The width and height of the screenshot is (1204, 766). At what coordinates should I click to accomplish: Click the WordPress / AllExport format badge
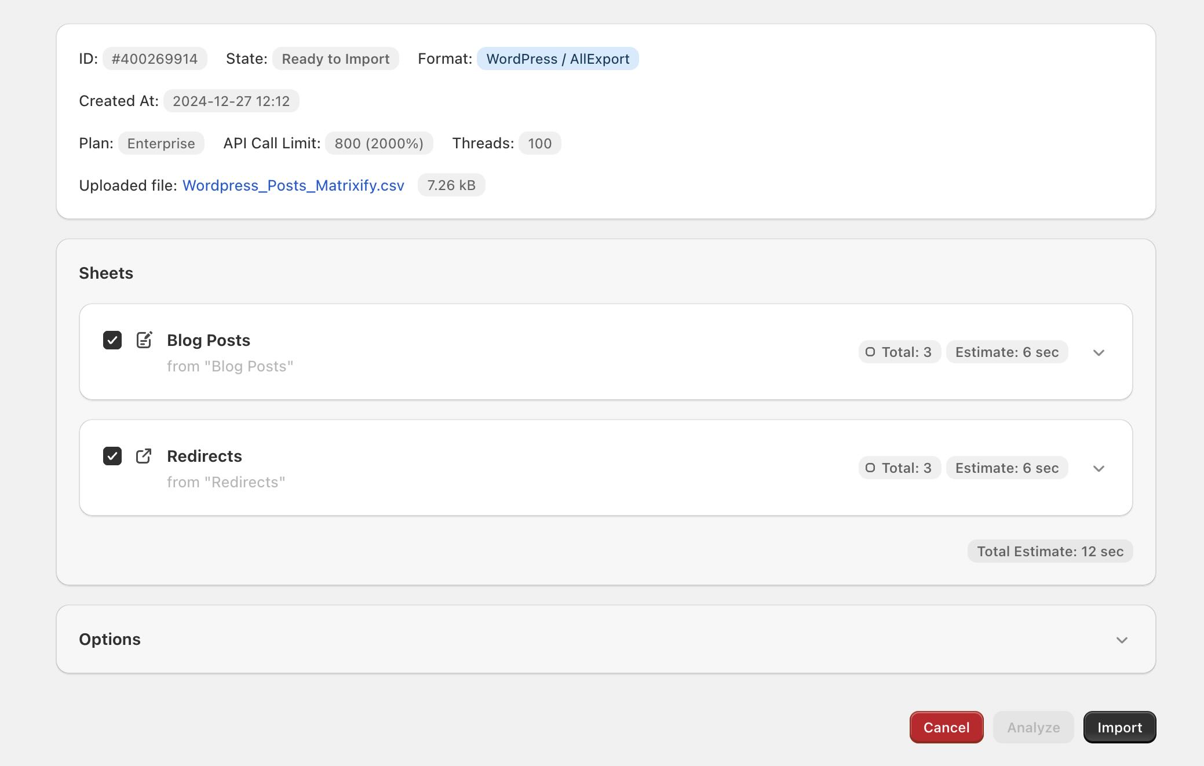tap(557, 59)
